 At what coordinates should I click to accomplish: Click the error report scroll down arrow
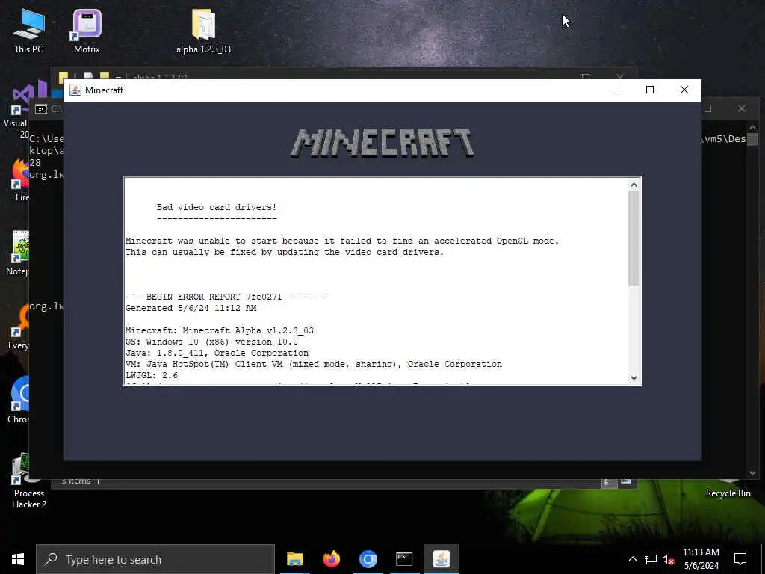634,377
